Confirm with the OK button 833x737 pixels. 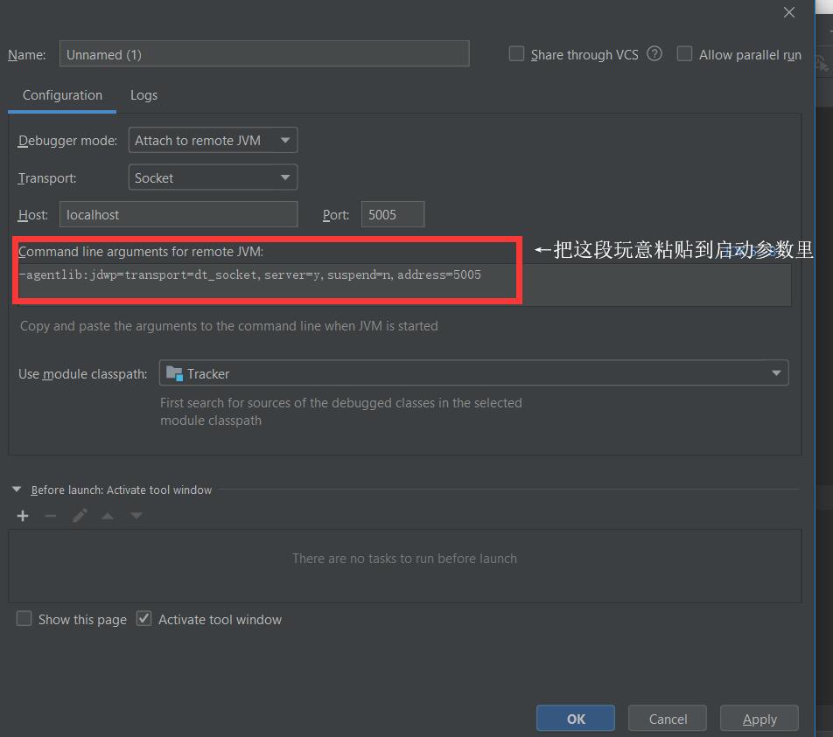(x=576, y=719)
